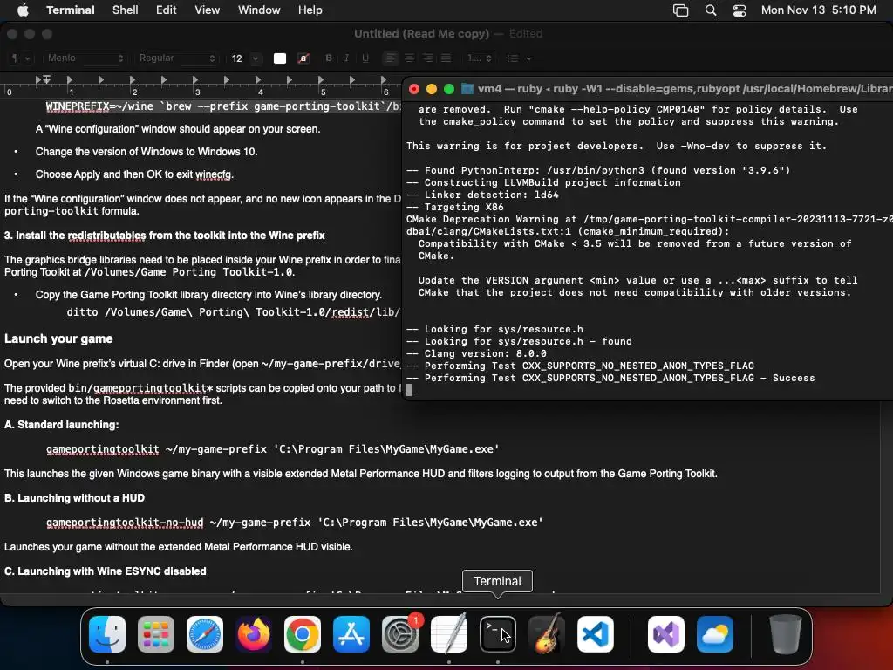The width and height of the screenshot is (893, 670).
Task: Click the folder proxy icon in the Terminal title bar
Action: pos(467,89)
